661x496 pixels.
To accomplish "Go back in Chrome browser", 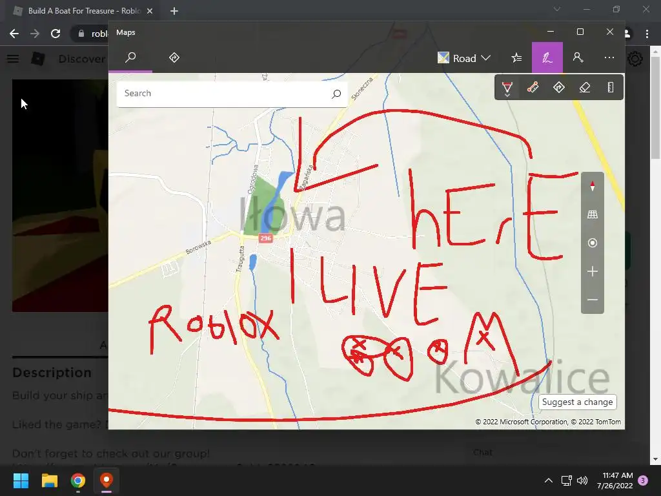I will tap(14, 34).
